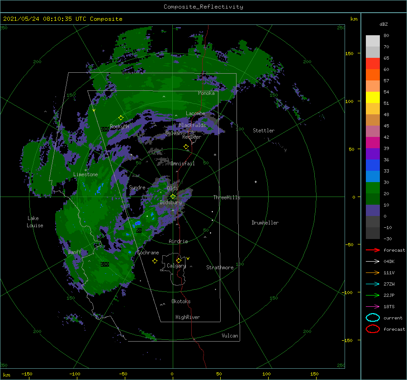The image size is (407, 380).
Task: Click yellow diamond marker below Cochrane label
Action: pos(155,261)
